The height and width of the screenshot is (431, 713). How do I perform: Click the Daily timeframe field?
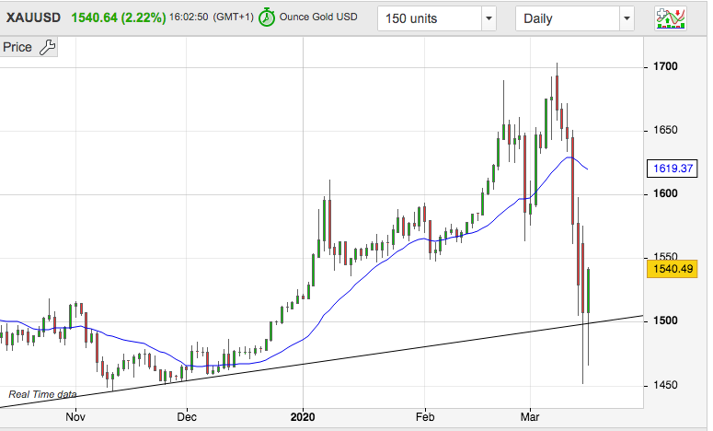pyautogui.click(x=568, y=18)
